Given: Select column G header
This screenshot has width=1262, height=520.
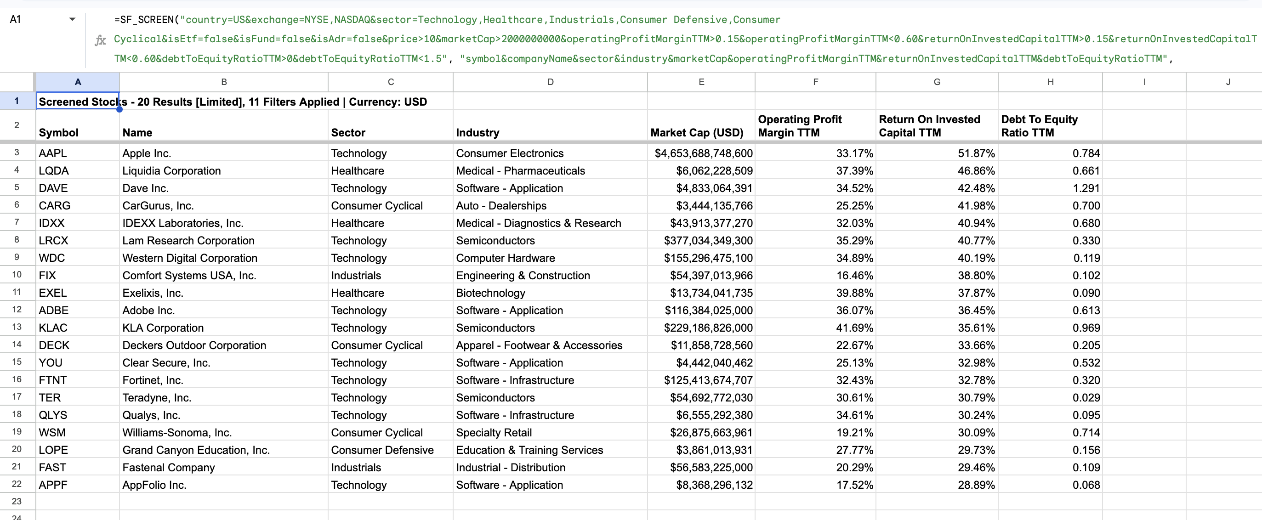Looking at the screenshot, I should (x=937, y=82).
